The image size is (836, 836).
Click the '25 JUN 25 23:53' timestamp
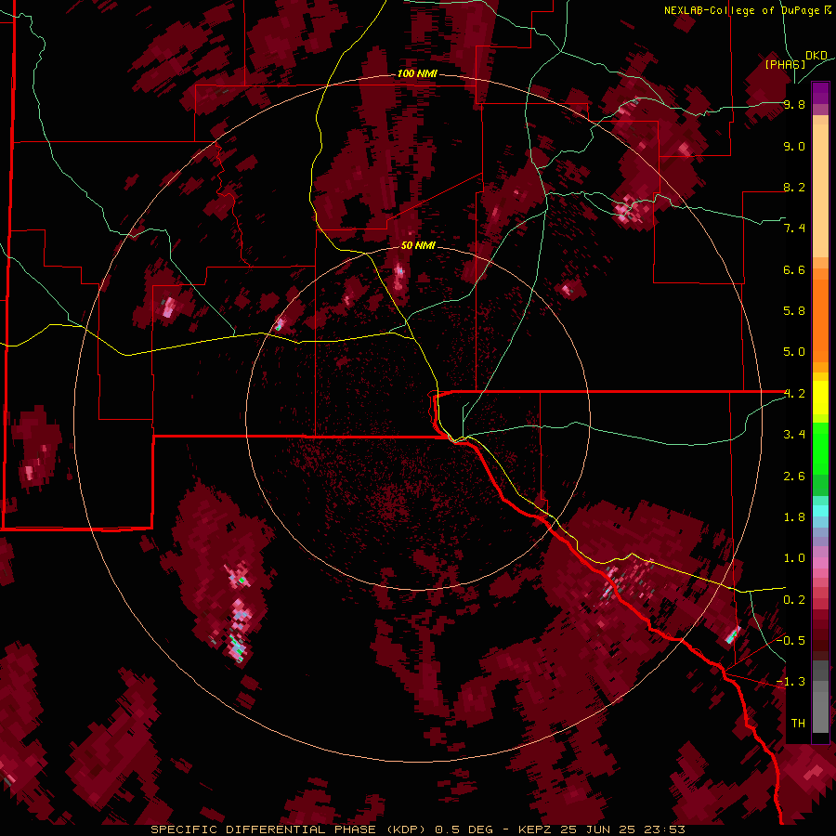[622, 829]
